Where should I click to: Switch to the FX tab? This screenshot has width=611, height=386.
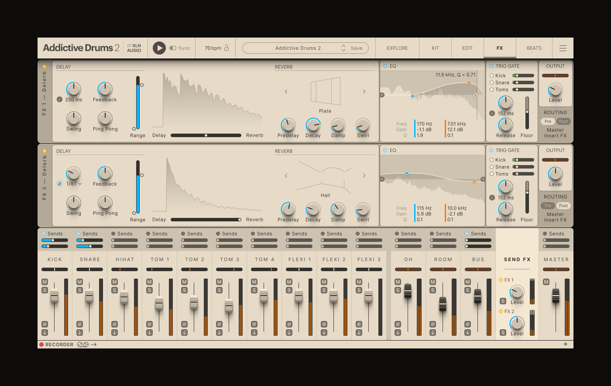500,48
